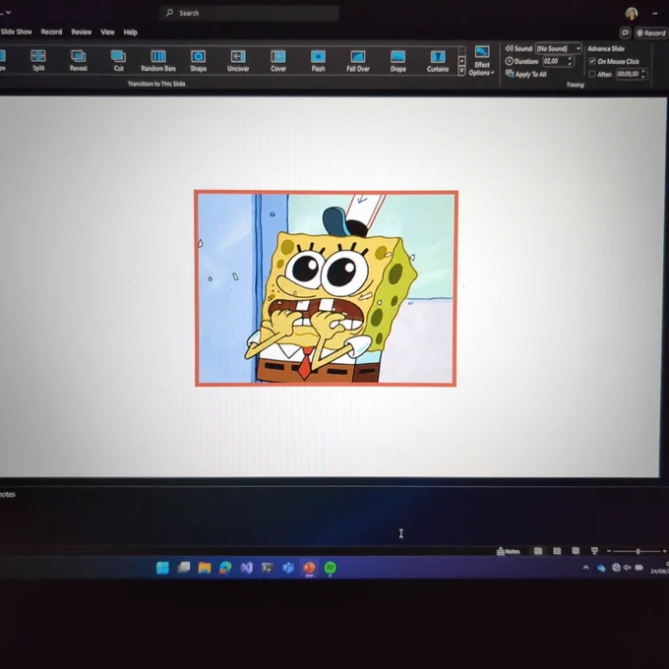Click the Duration spinner arrows
Viewport: 669px width, 669px height.
click(570, 61)
